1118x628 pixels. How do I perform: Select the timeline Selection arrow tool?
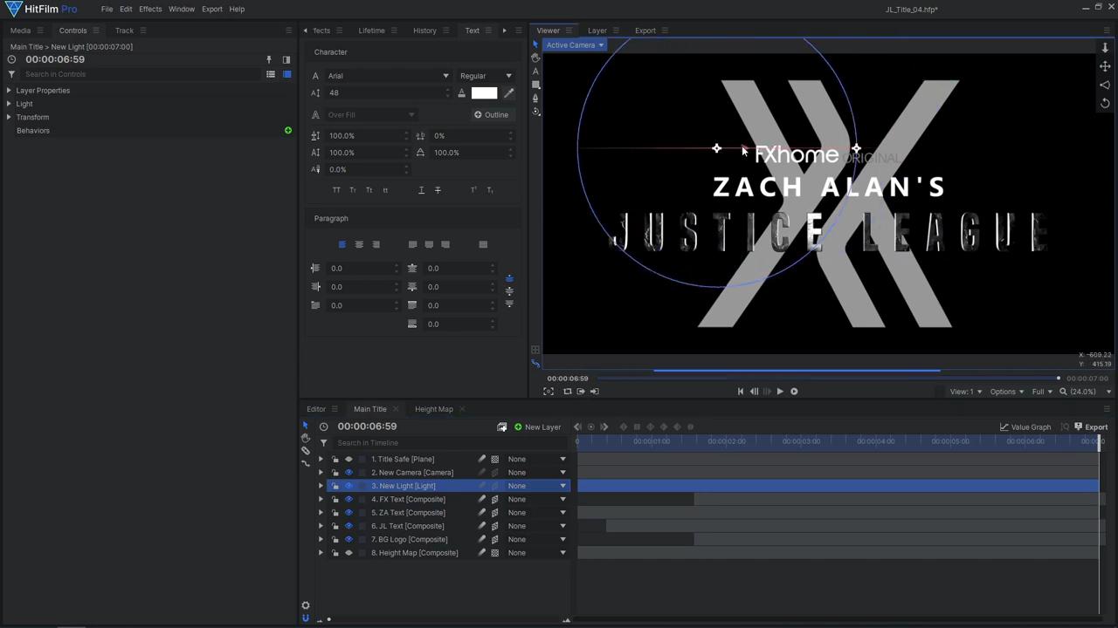305,426
